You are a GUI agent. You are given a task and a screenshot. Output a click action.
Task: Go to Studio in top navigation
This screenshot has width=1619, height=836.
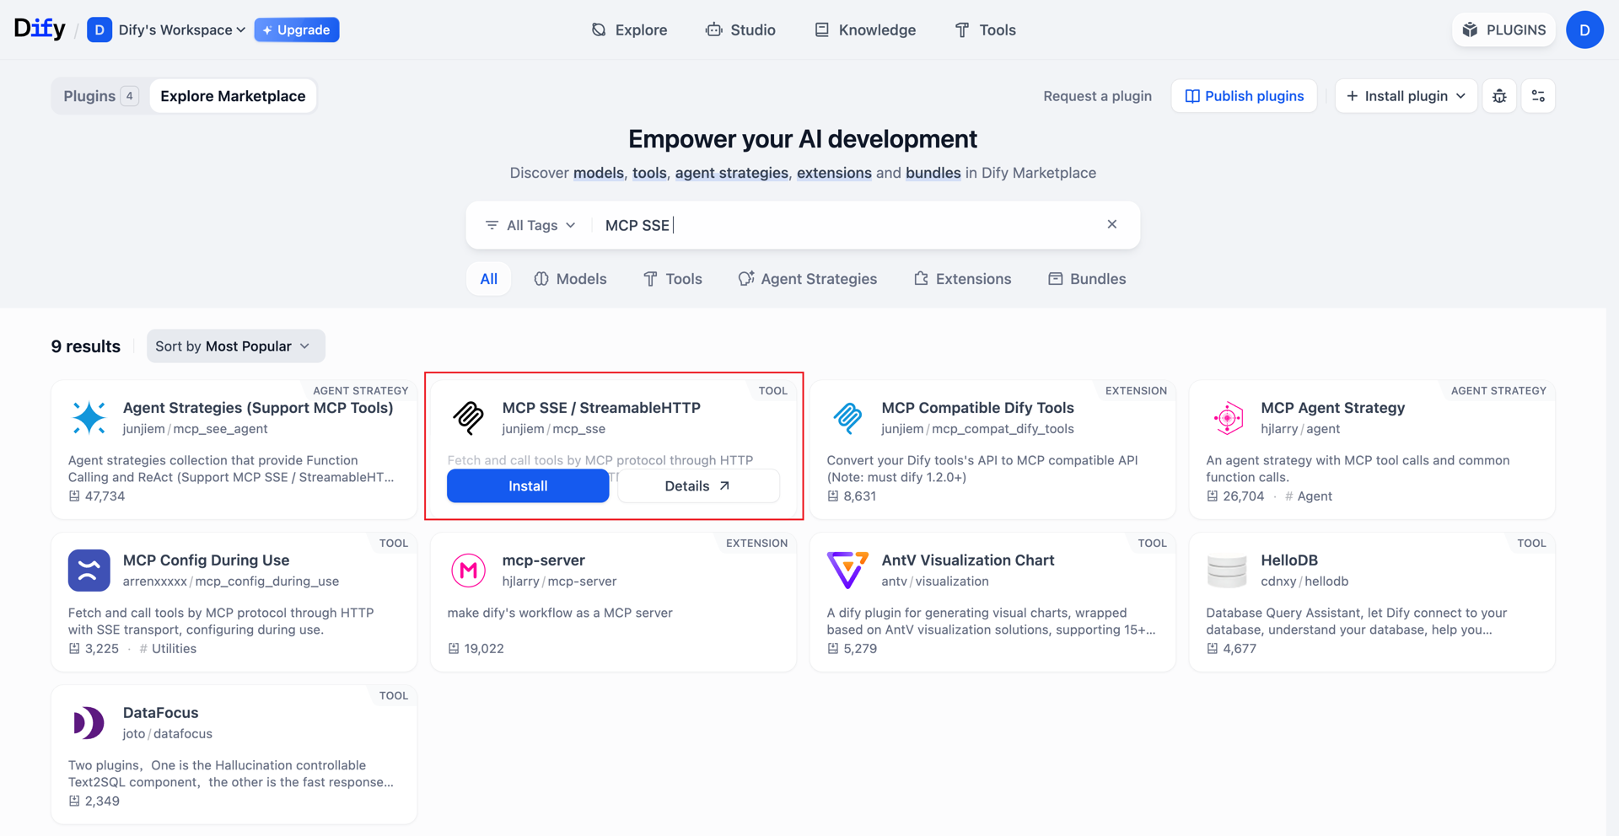click(x=740, y=29)
